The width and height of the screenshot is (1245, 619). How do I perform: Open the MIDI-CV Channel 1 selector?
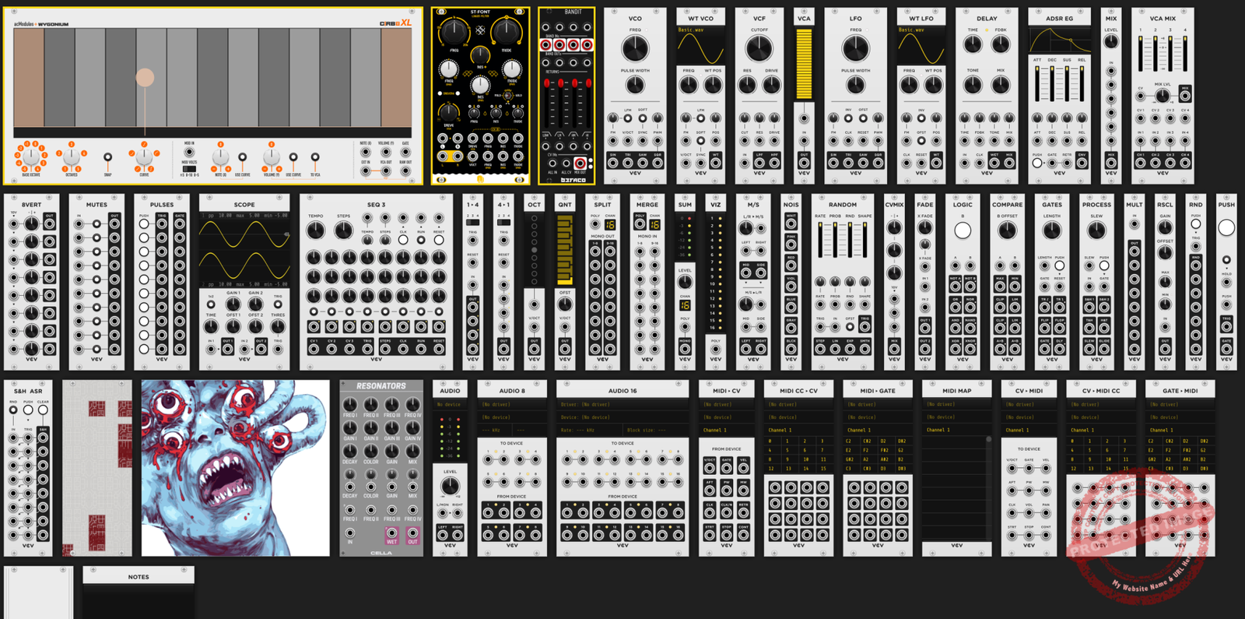pos(726,430)
